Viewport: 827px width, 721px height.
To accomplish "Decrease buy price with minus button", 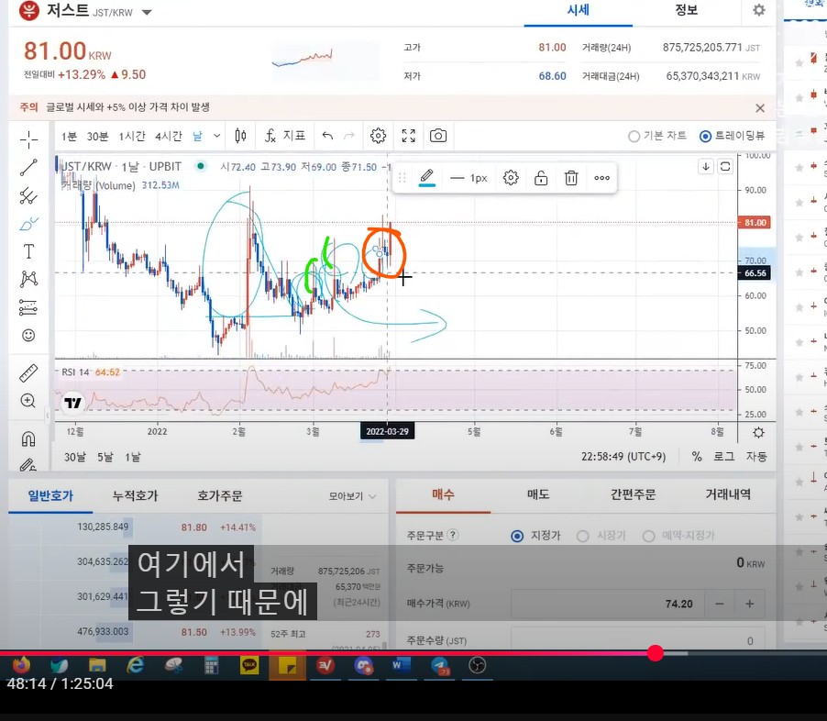I will click(720, 604).
